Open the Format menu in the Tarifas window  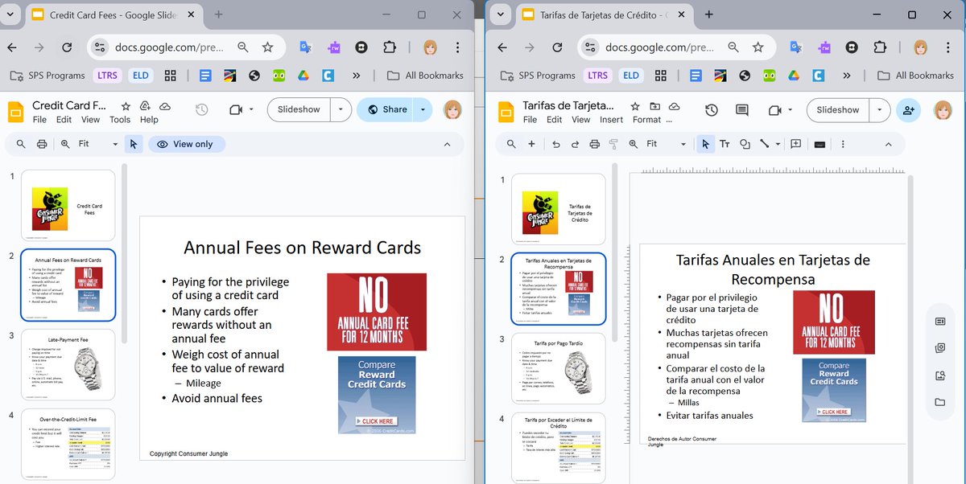646,120
